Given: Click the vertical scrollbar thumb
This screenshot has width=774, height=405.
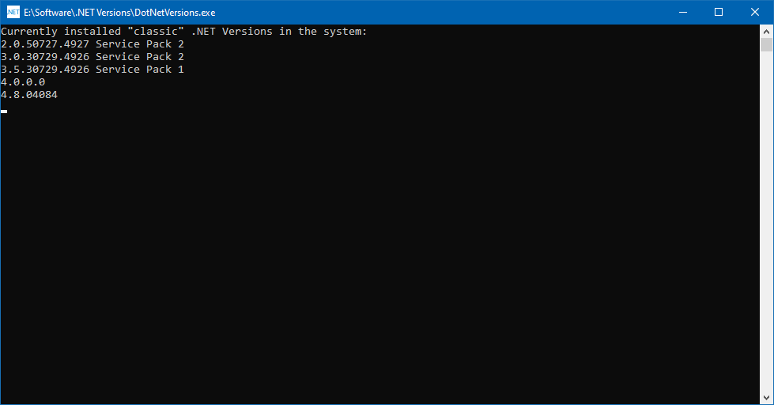Looking at the screenshot, I should (x=766, y=45).
